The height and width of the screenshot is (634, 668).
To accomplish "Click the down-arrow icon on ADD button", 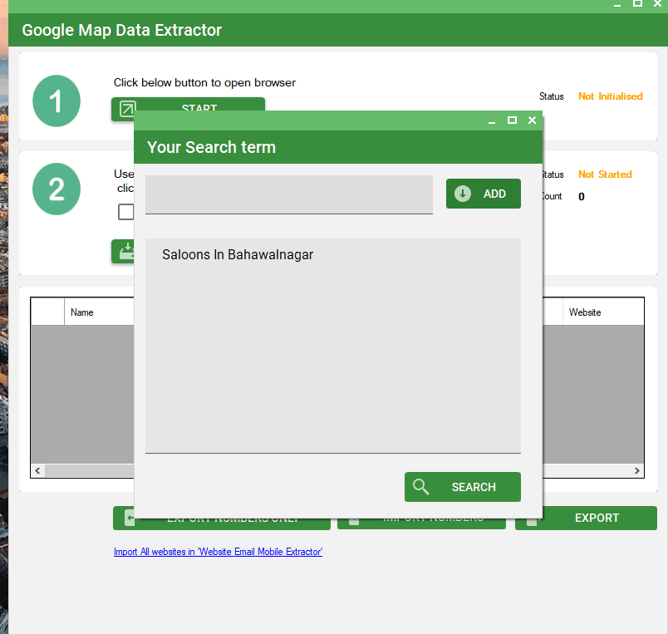I will 462,194.
